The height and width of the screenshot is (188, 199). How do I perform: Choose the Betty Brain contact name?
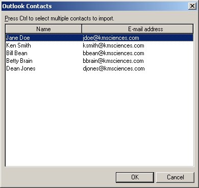[x=19, y=61]
